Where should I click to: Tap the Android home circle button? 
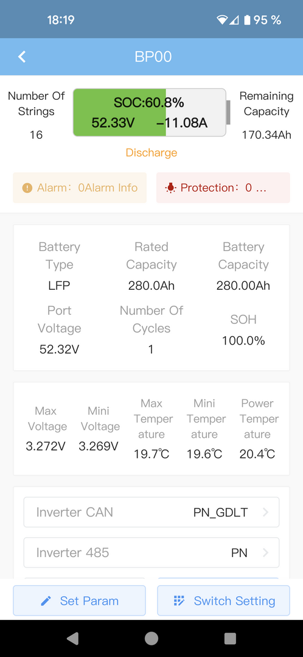pyautogui.click(x=151, y=638)
